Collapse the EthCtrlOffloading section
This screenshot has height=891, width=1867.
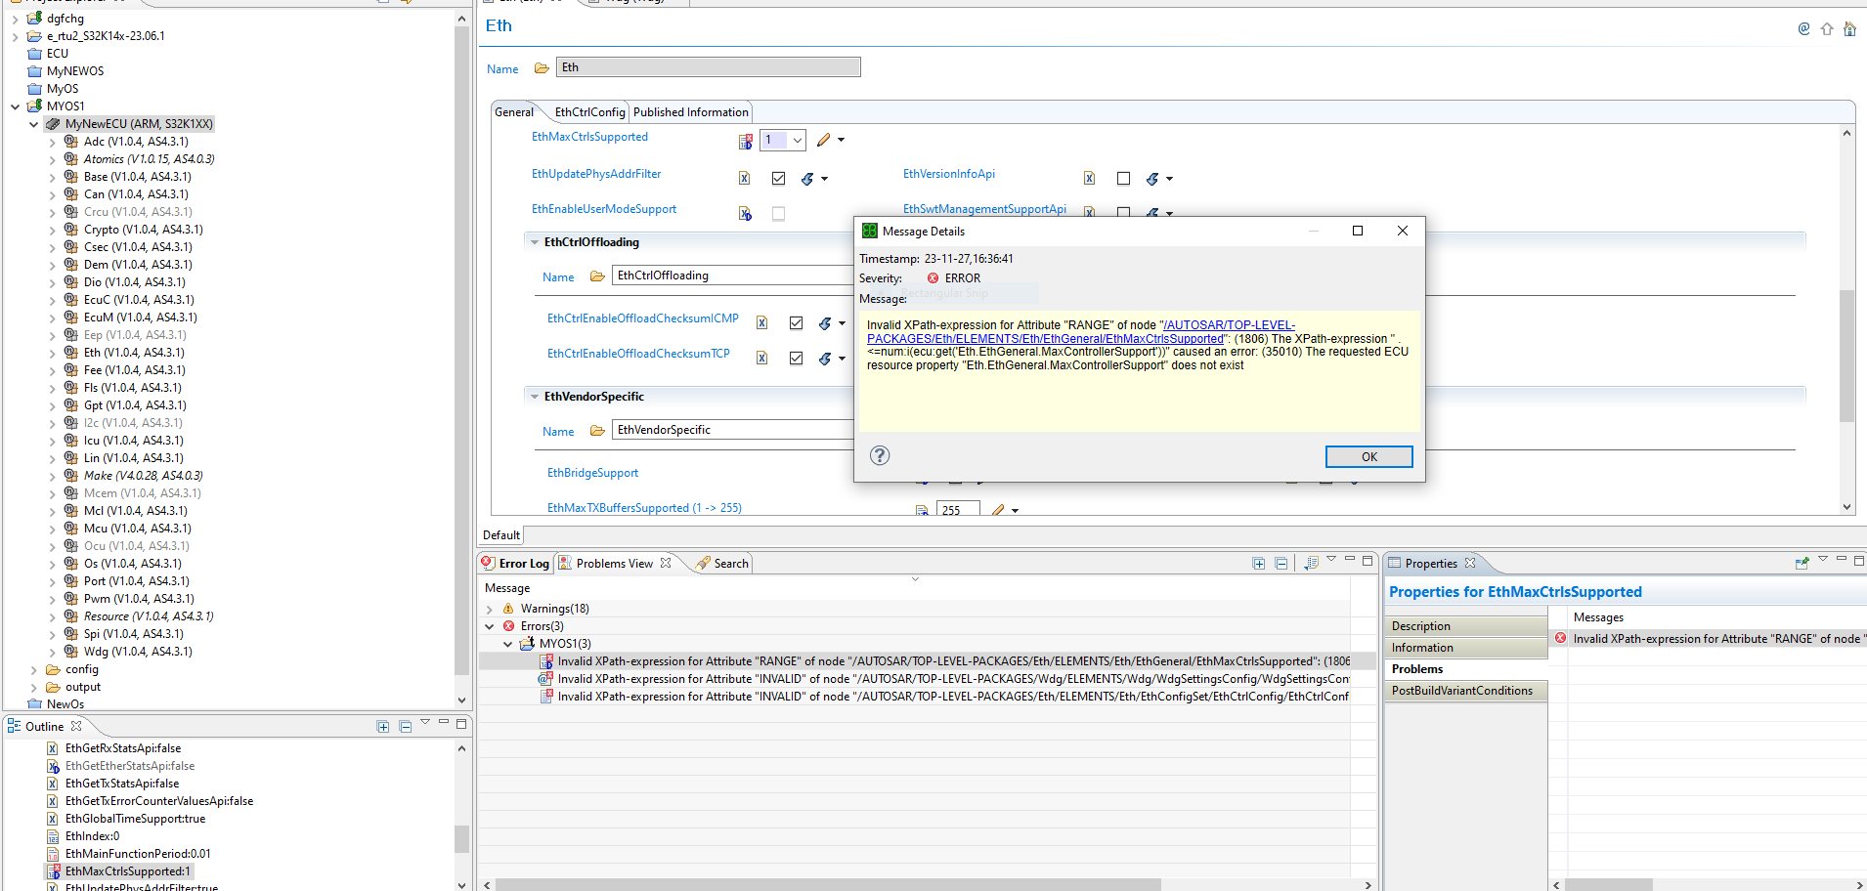535,241
